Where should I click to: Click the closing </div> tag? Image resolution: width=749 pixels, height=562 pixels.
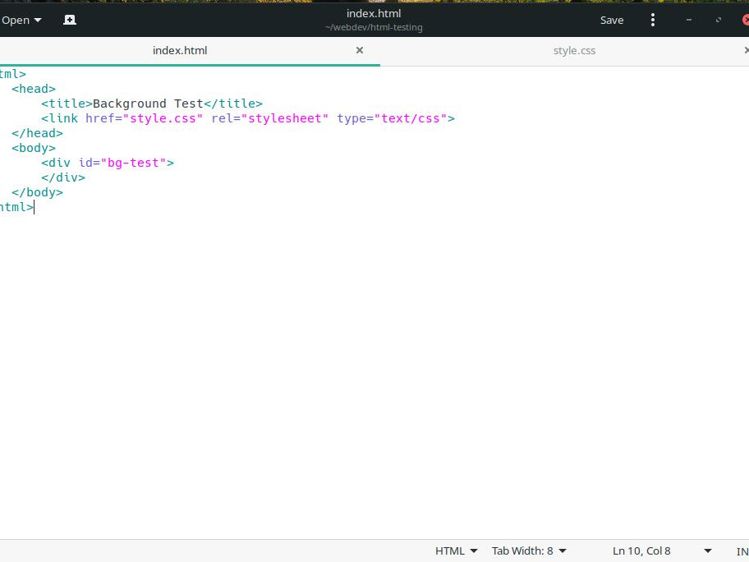tap(63, 177)
